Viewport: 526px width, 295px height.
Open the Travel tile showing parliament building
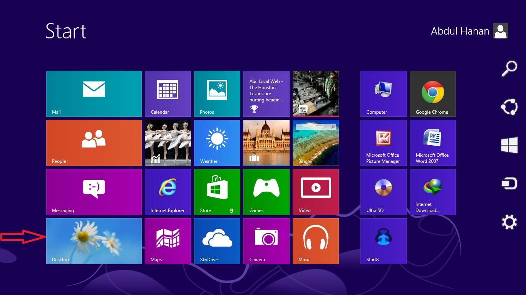pos(266,143)
